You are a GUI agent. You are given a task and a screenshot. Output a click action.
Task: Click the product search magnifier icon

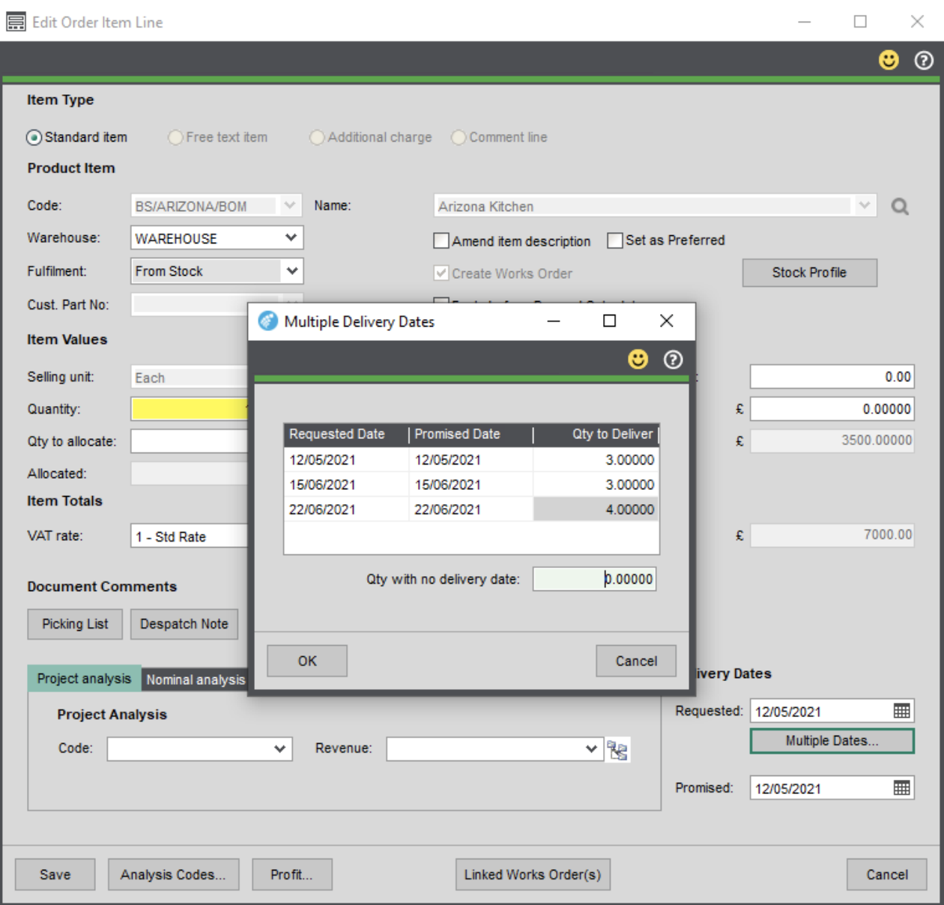(x=900, y=206)
